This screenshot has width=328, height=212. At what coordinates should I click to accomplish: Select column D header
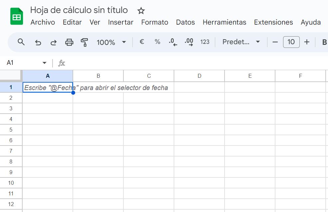[199, 76]
